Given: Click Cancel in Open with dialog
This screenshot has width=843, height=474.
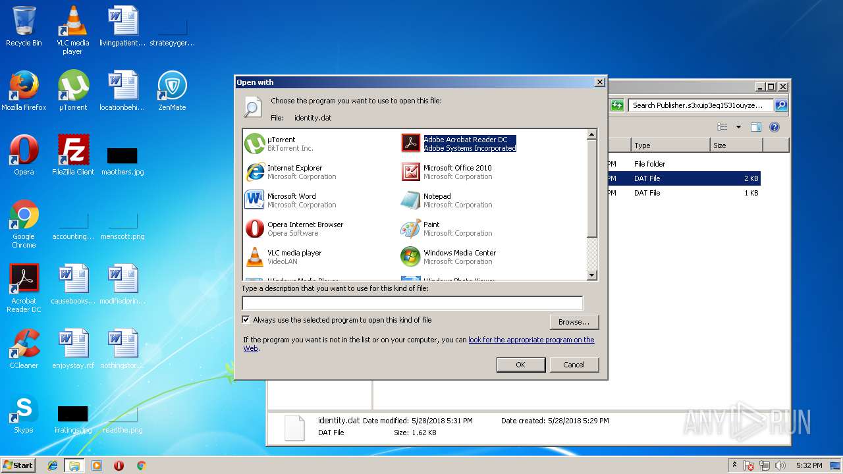Looking at the screenshot, I should (x=574, y=365).
